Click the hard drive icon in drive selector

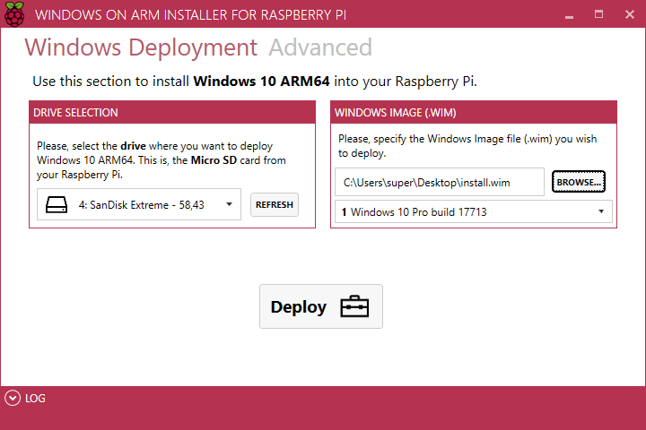coord(56,204)
